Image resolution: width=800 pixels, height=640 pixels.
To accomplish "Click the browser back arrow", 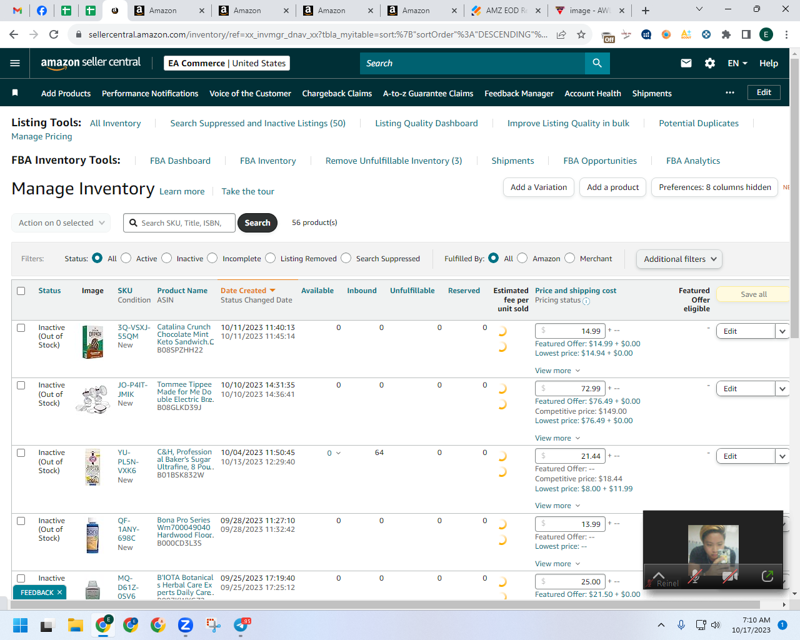I will (14, 34).
